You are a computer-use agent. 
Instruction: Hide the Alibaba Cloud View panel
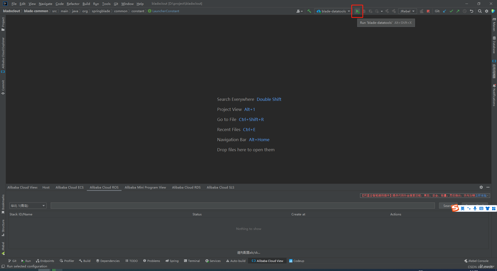[x=488, y=187]
